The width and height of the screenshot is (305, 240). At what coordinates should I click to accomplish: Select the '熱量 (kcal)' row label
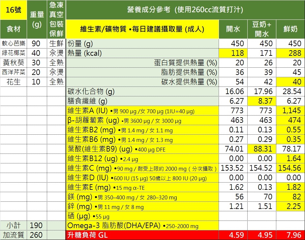(142, 53)
